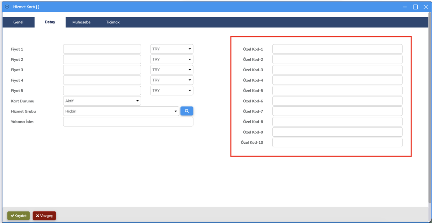Expand the Fiyat 3 TRY currency selector
The height and width of the screenshot is (223, 432).
[171, 70]
